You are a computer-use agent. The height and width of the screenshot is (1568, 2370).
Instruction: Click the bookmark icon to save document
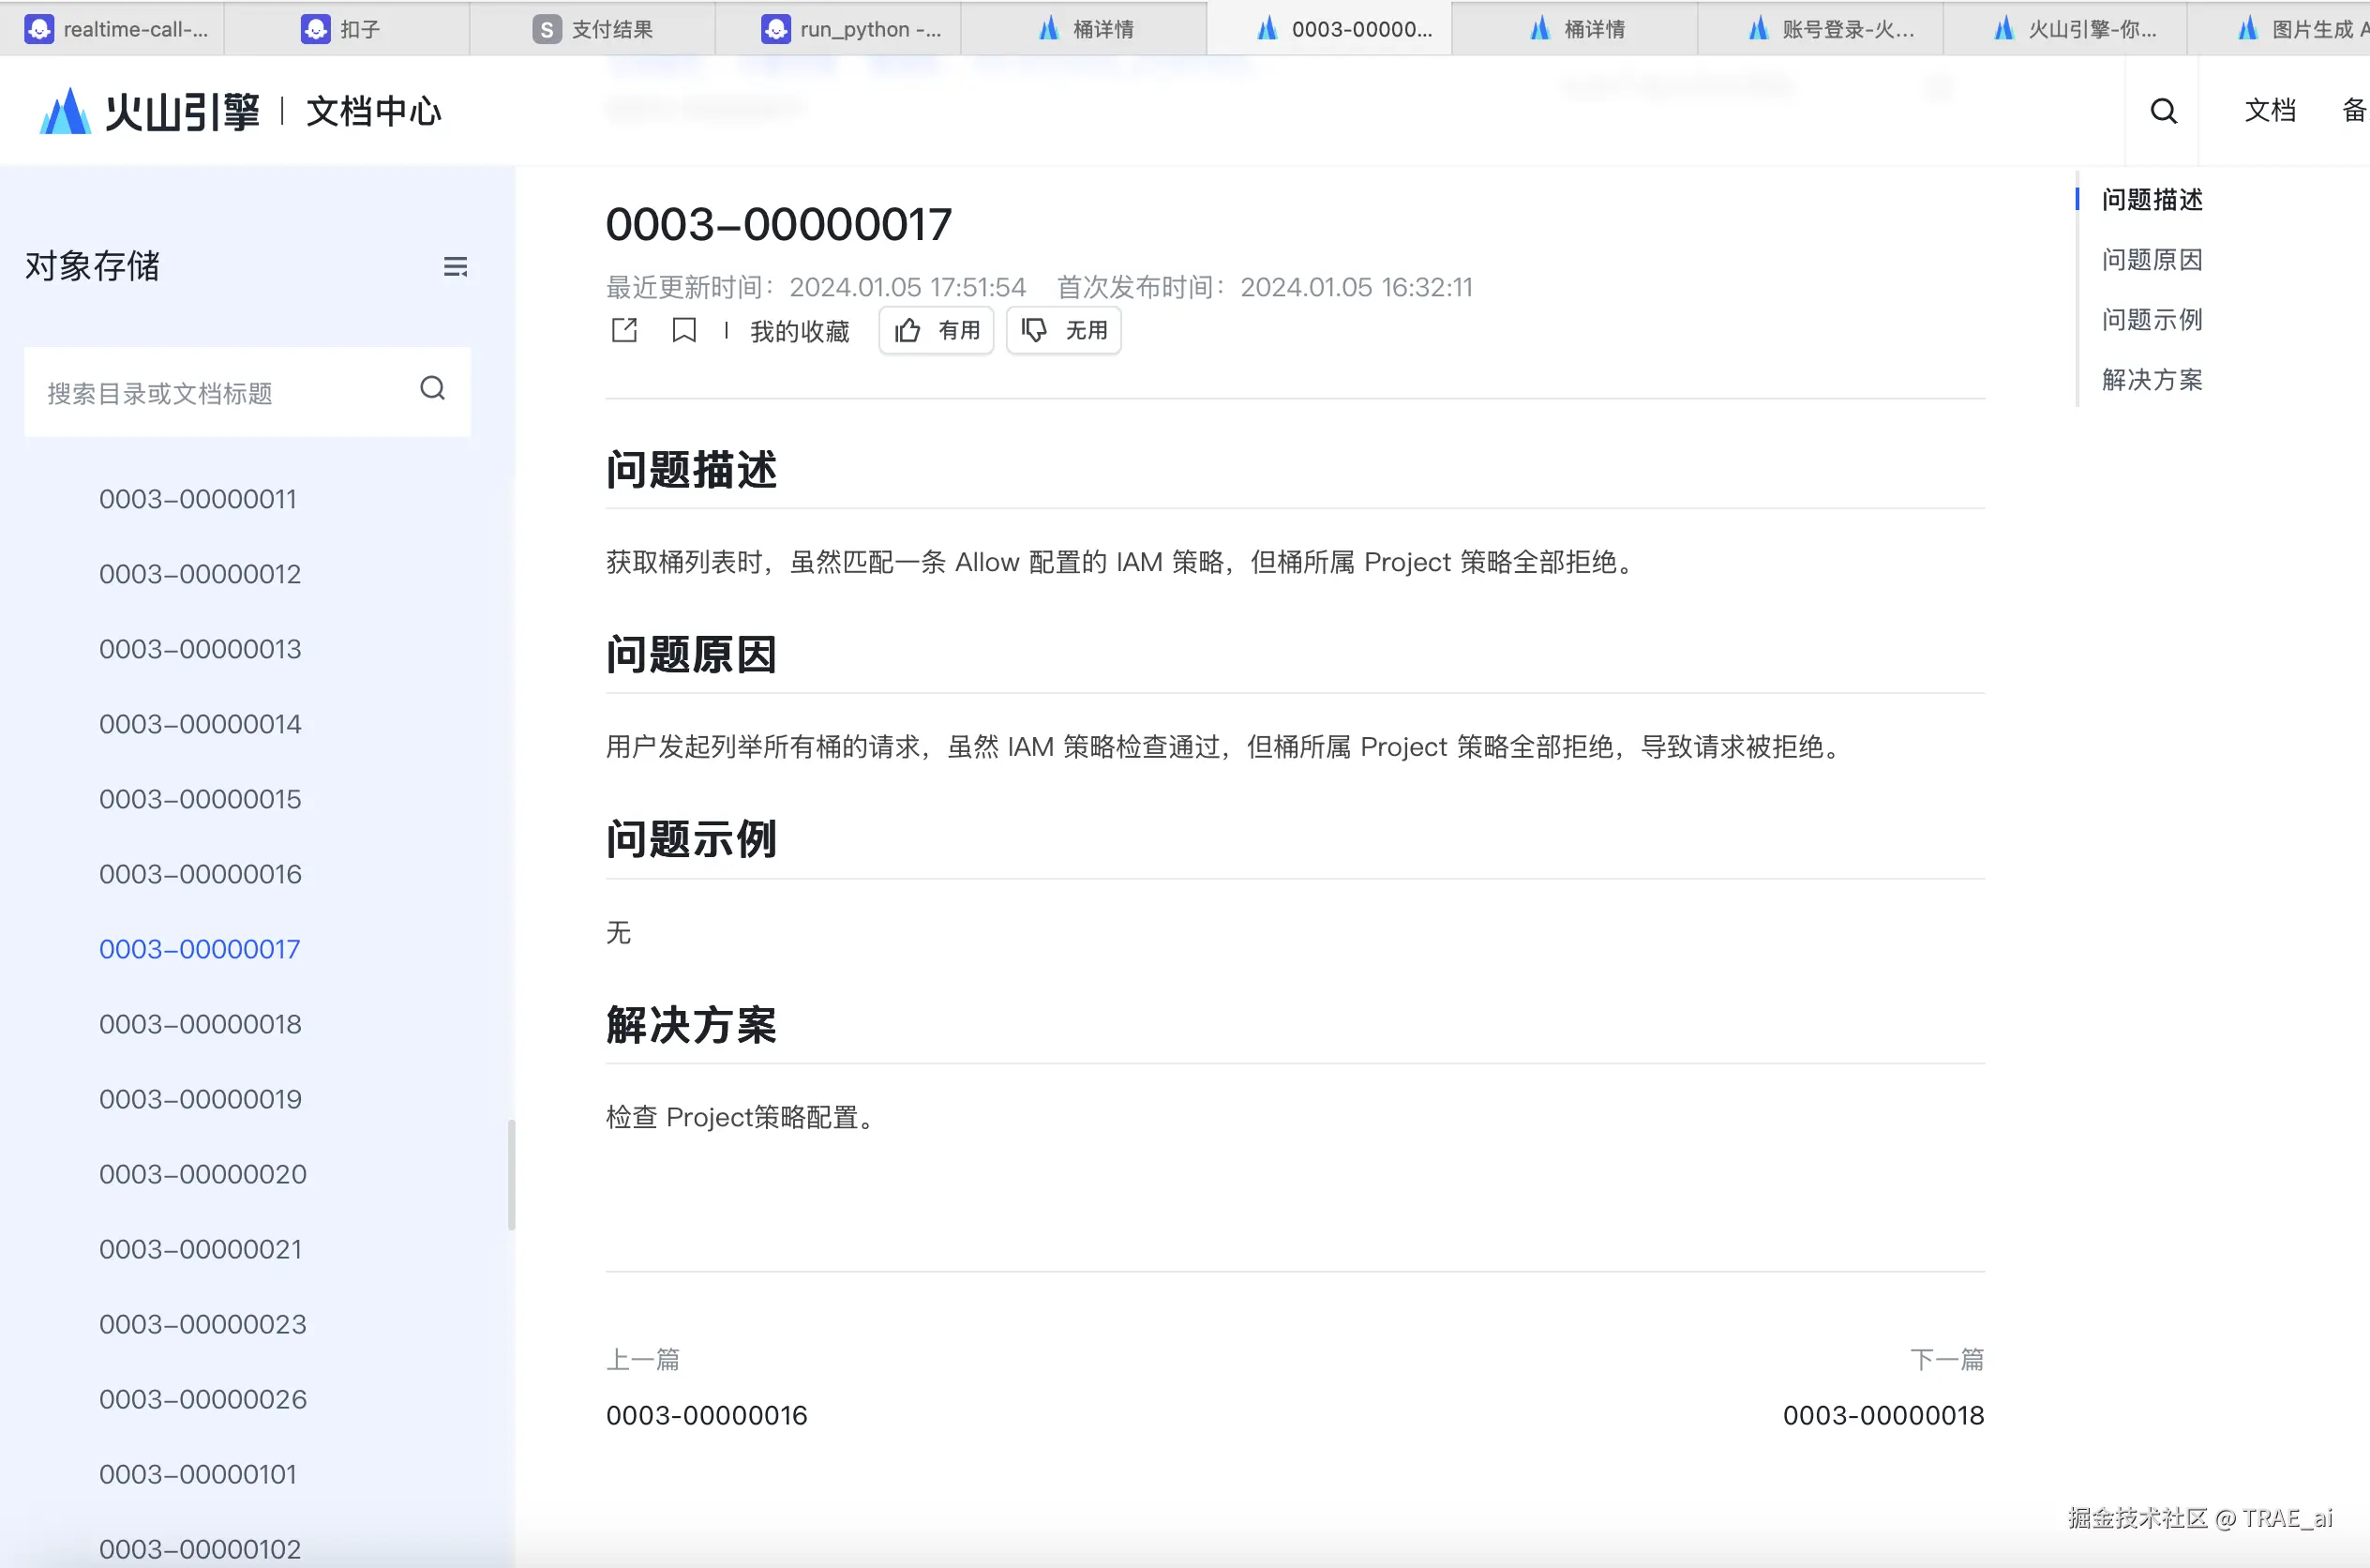point(683,330)
